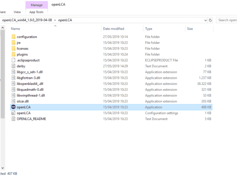The height and width of the screenshot is (177, 237).
Task: Sort files by Name column header
Action: (15, 29)
